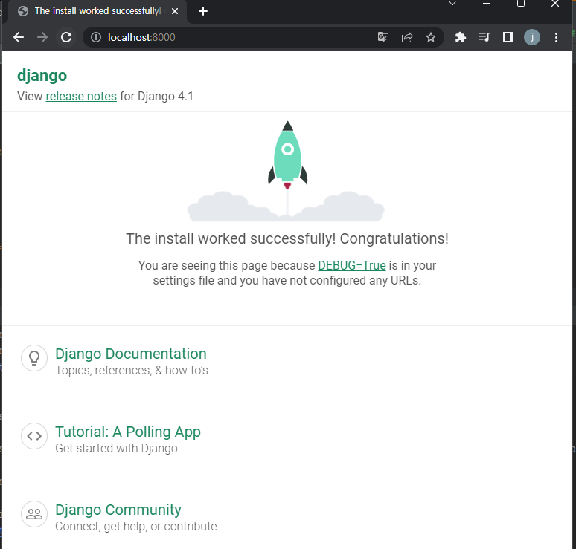View site information icon in address bar

point(96,37)
